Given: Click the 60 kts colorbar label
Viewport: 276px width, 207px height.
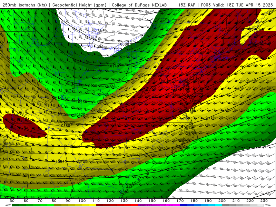Looking at the screenshot, I should point(26,201).
